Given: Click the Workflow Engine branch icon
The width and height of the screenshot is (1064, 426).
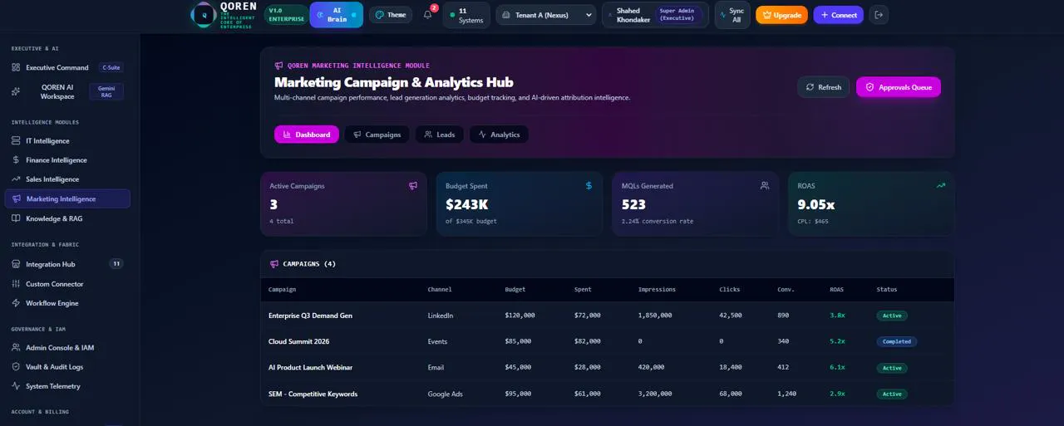Looking at the screenshot, I should coord(16,303).
